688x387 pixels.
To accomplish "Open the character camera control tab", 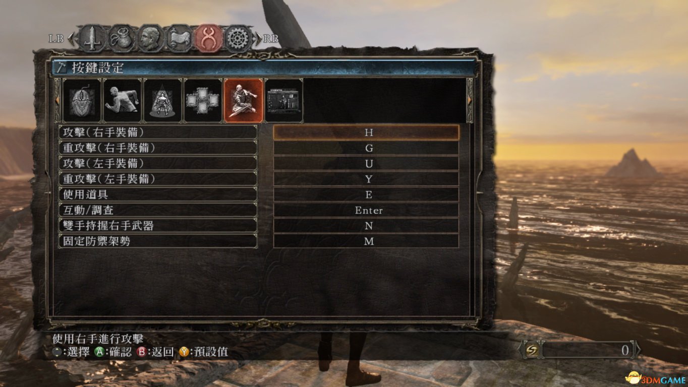I will point(162,100).
